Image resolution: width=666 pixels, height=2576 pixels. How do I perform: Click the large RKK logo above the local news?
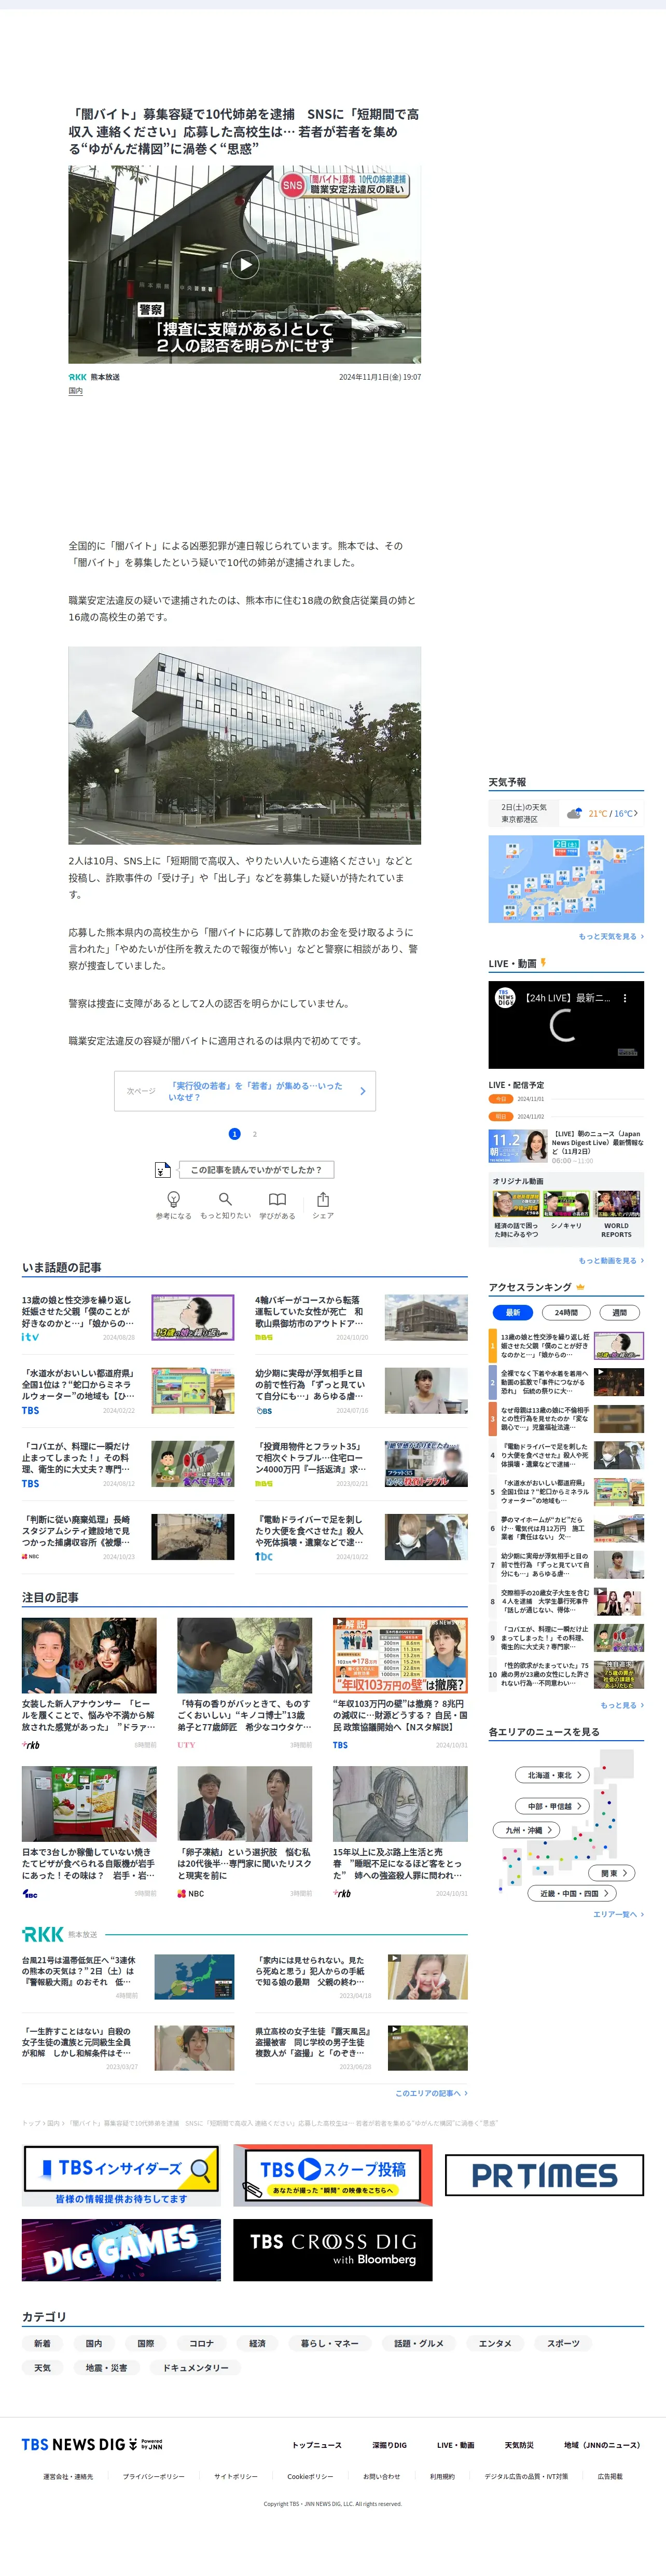pos(43,1934)
